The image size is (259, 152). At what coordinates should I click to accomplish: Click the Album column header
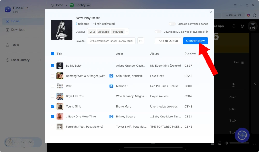click(x=154, y=54)
